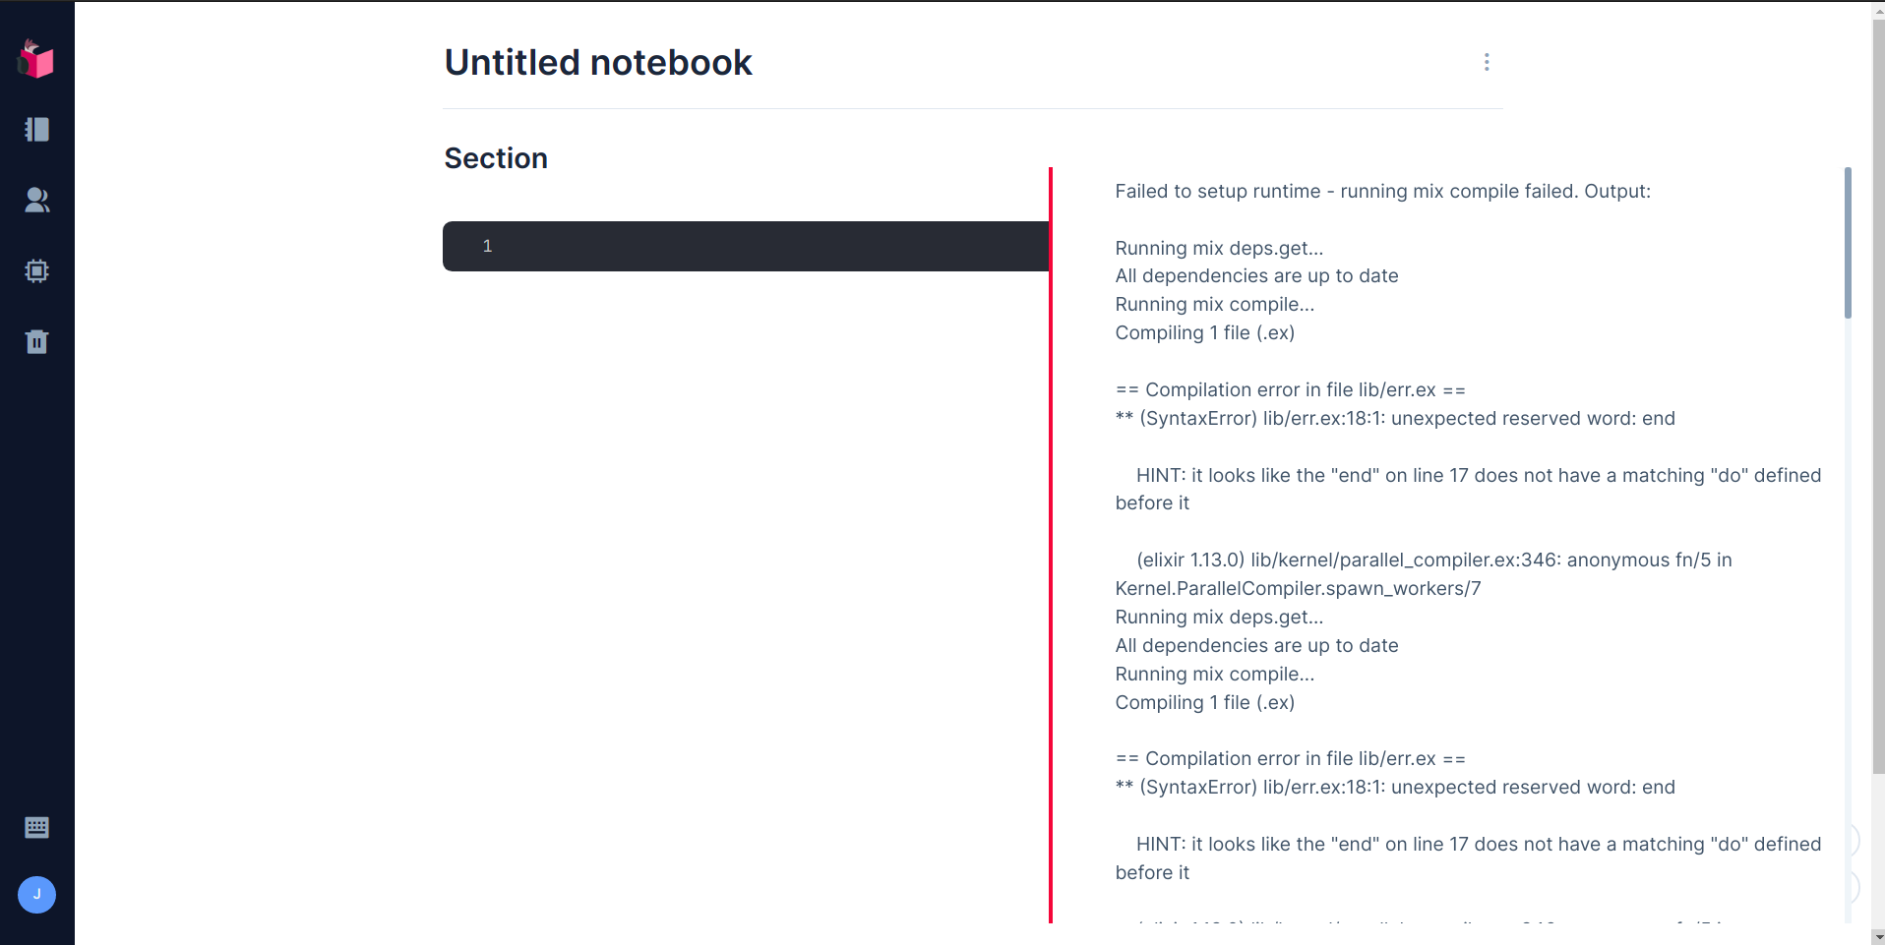This screenshot has width=1885, height=945.
Task: Place the cursor inside the code cell
Action: (x=689, y=246)
